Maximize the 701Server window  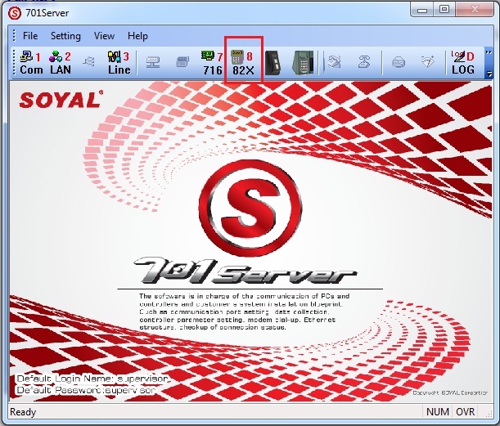[444, 10]
